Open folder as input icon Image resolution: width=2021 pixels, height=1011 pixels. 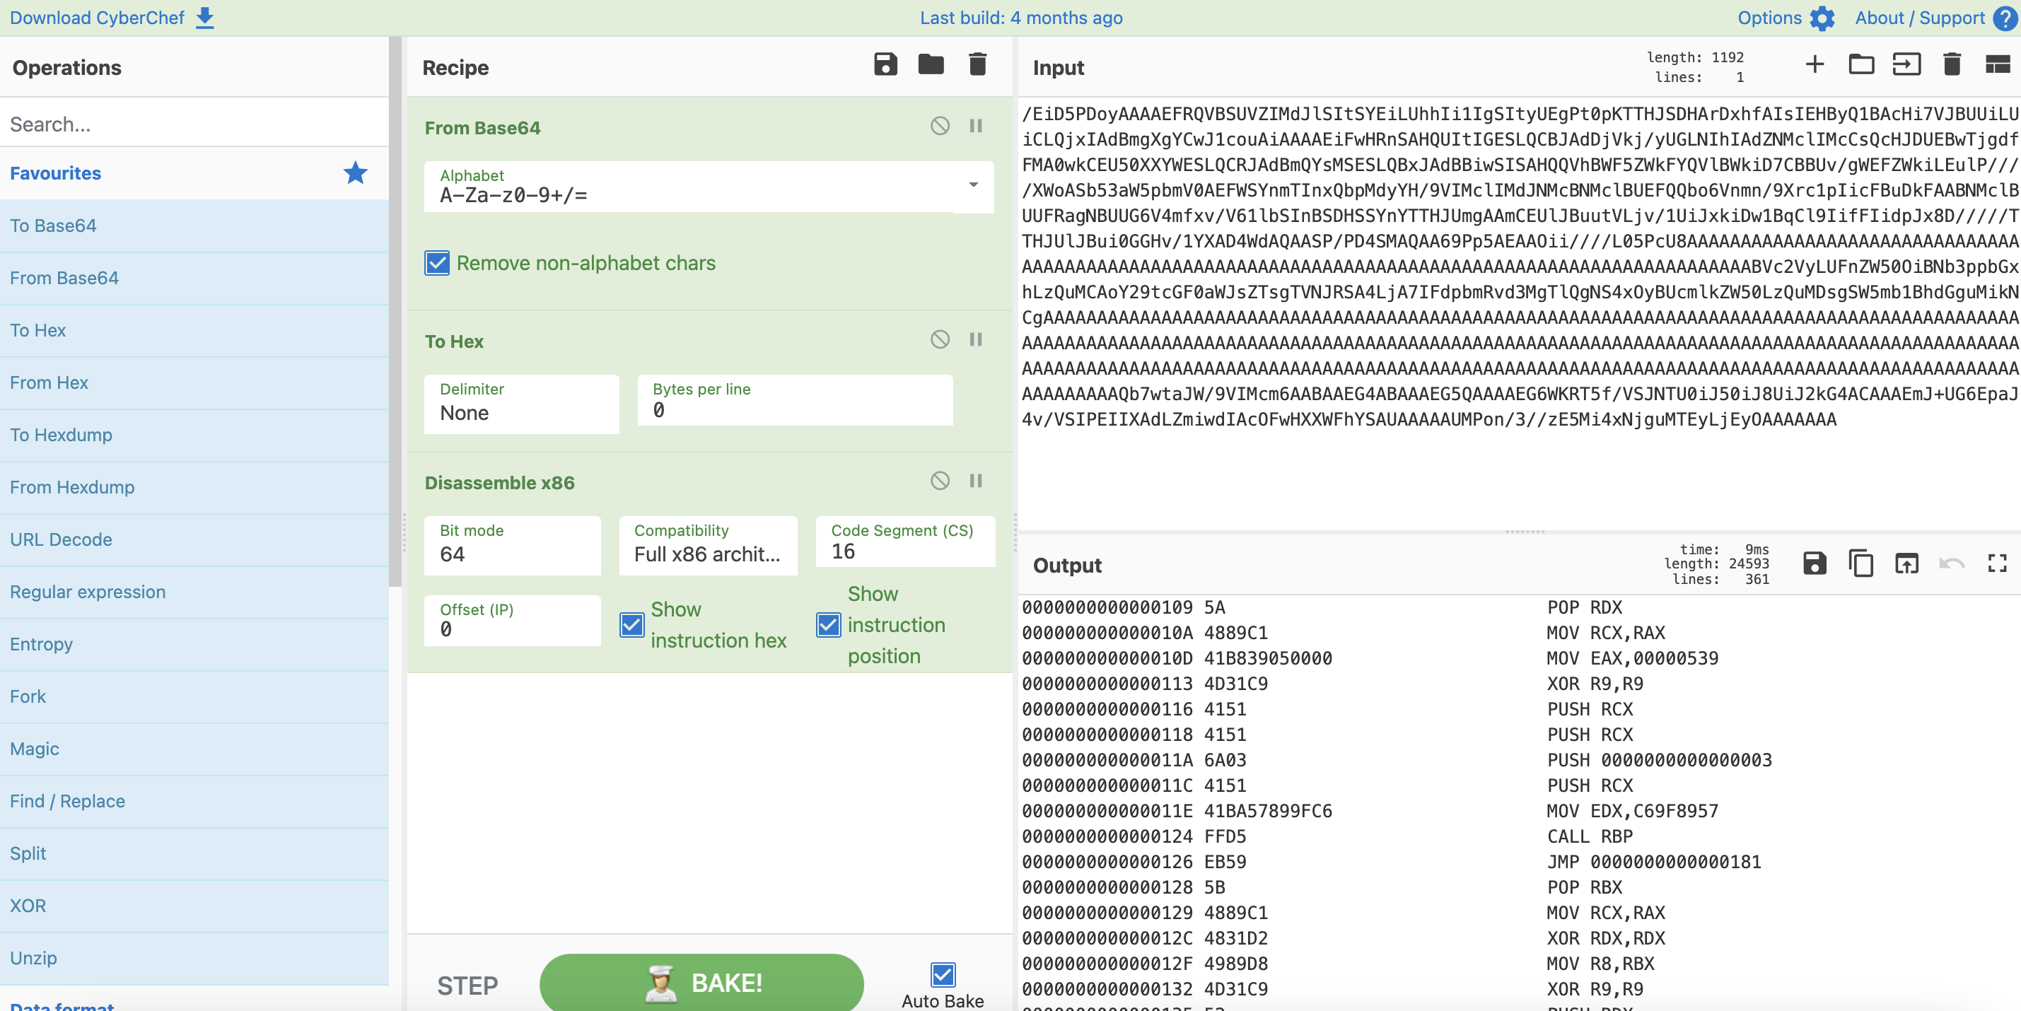[1861, 64]
